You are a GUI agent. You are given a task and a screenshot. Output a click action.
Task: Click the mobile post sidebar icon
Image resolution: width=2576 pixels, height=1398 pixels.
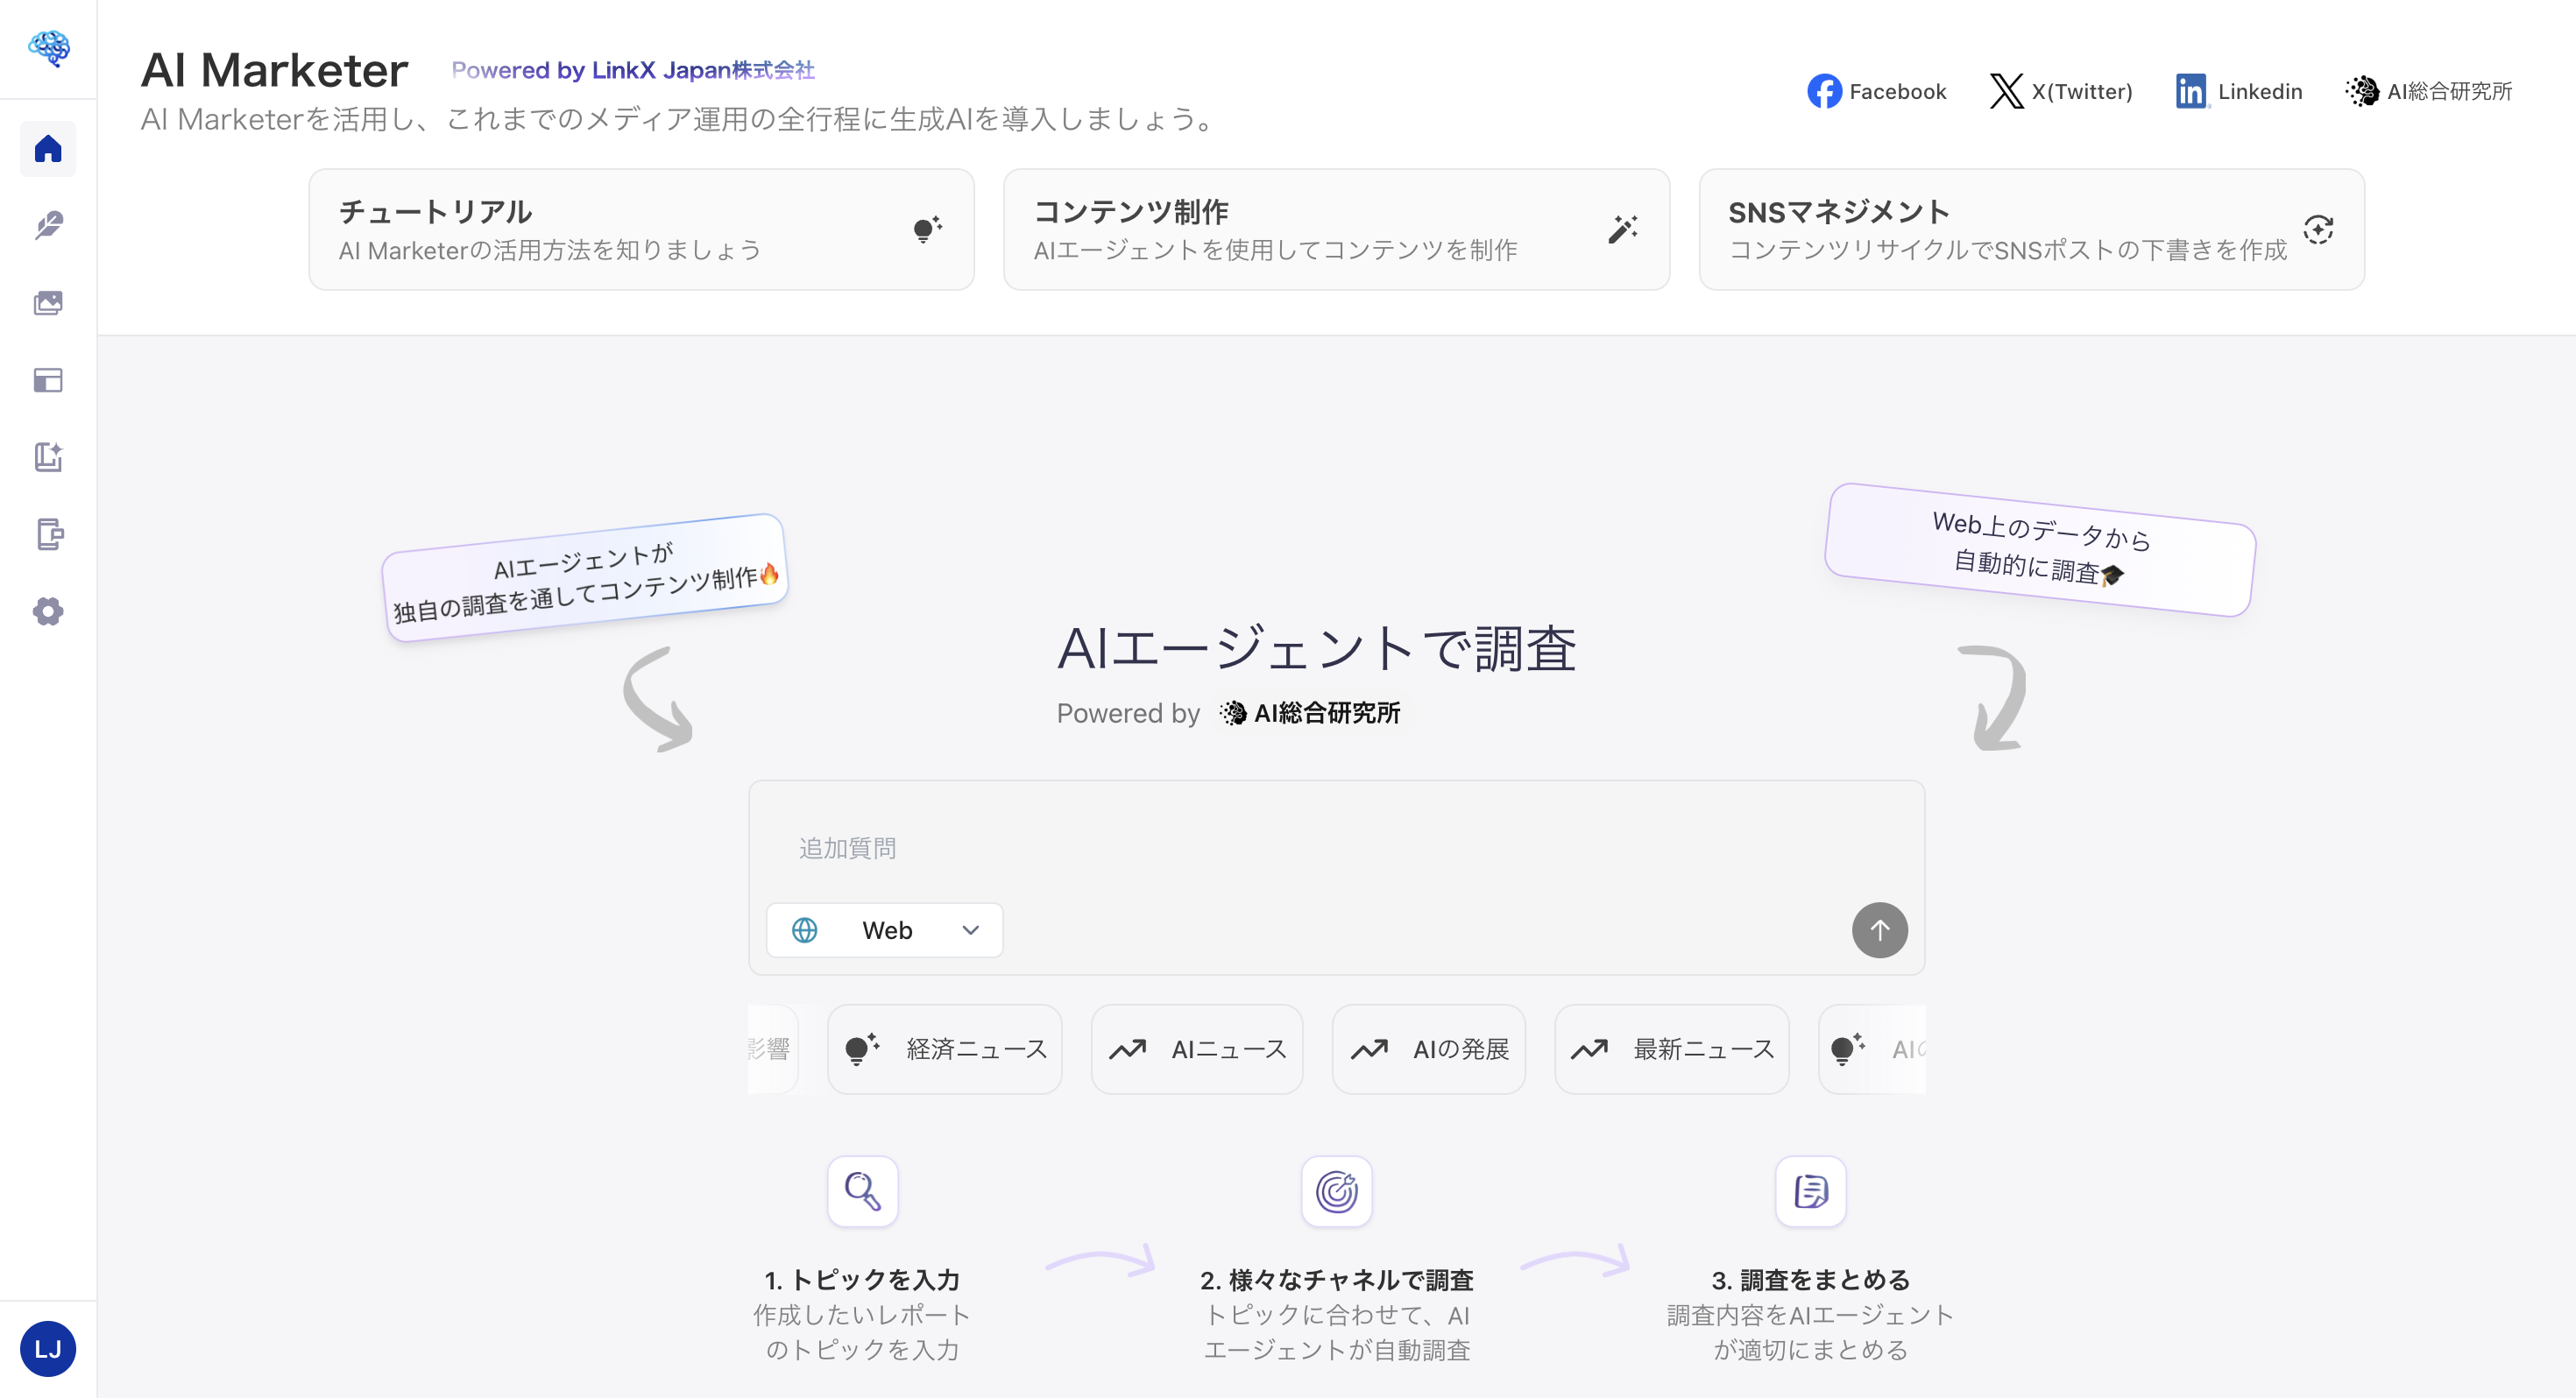click(48, 534)
